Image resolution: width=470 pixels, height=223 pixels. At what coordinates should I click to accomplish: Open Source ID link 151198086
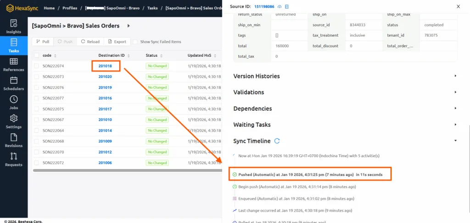pos(265,6)
